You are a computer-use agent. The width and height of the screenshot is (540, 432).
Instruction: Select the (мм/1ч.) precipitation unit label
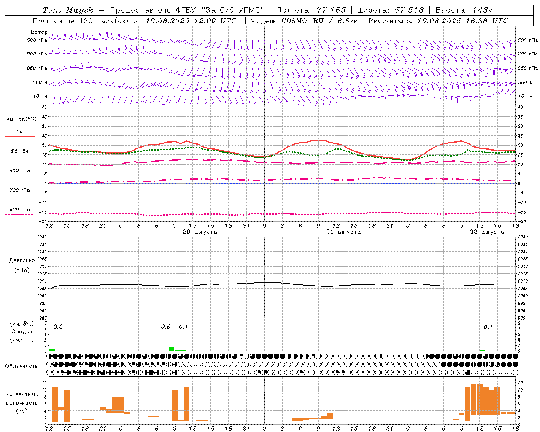22,340
